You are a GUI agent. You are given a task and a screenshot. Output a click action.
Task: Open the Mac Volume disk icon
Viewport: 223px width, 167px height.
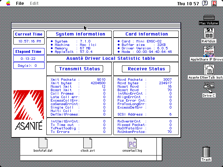coord(209,18)
